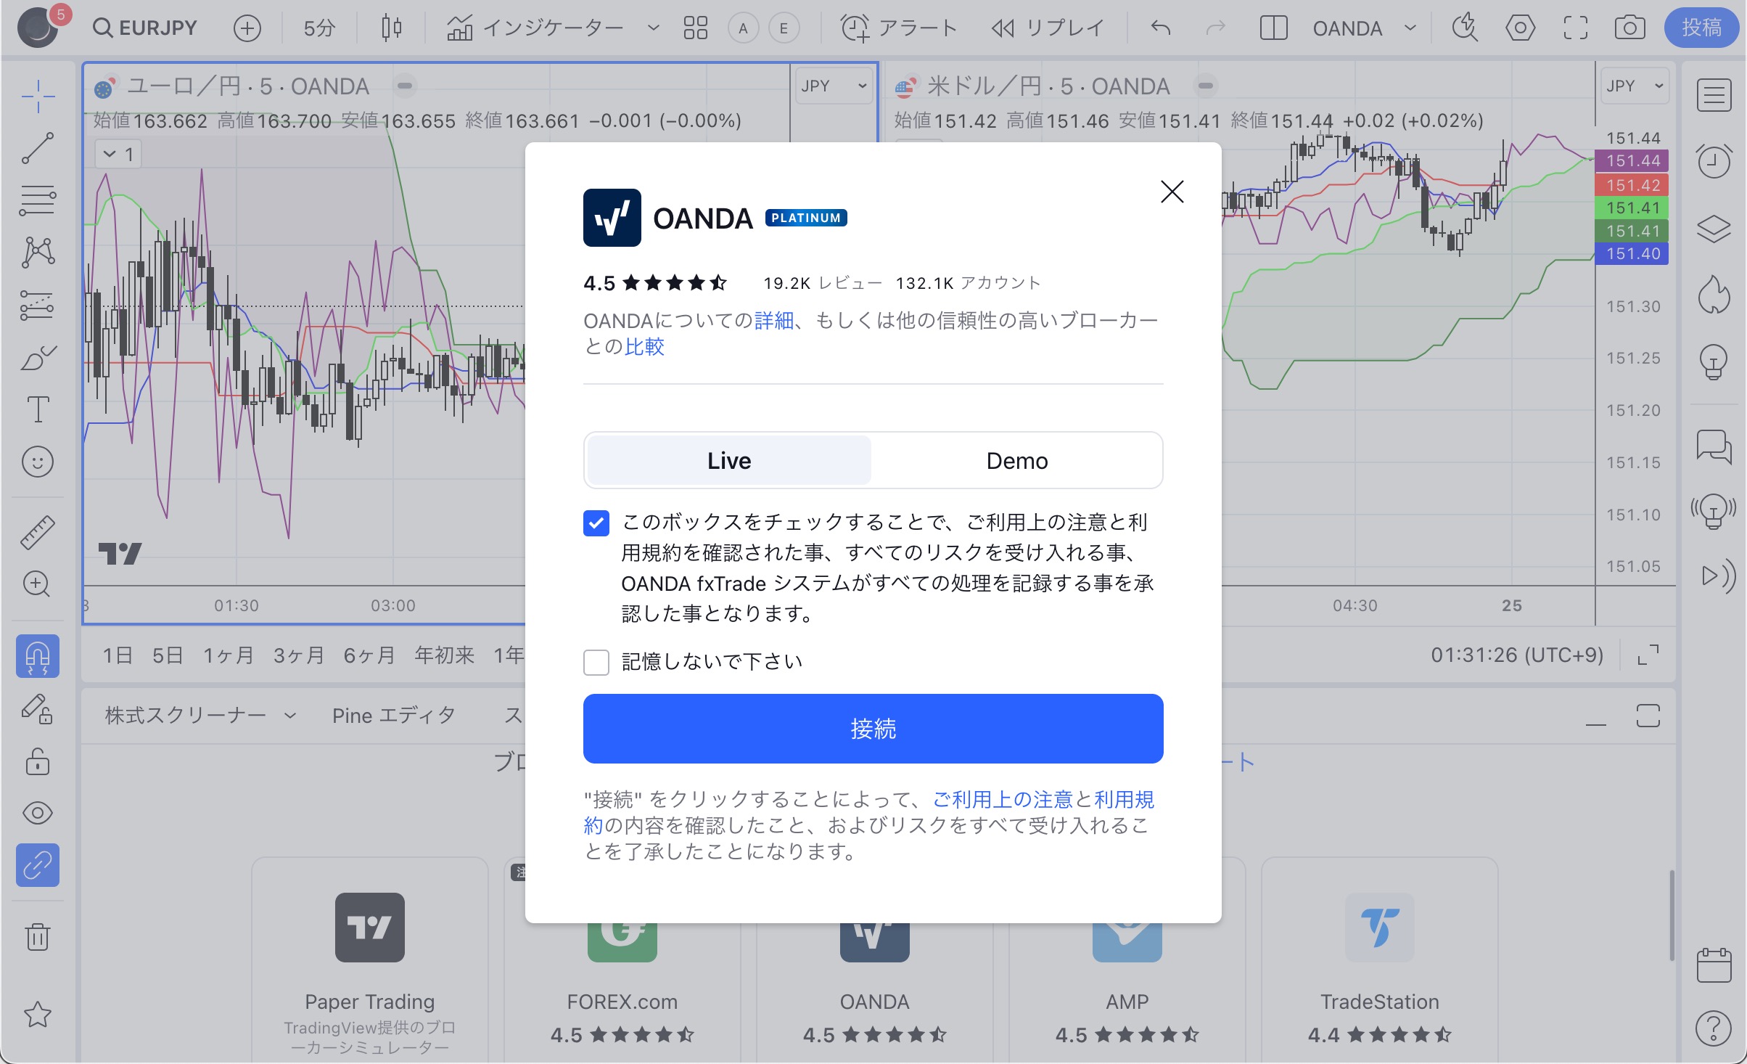
Task: Select the 1日 date range
Action: click(x=118, y=655)
